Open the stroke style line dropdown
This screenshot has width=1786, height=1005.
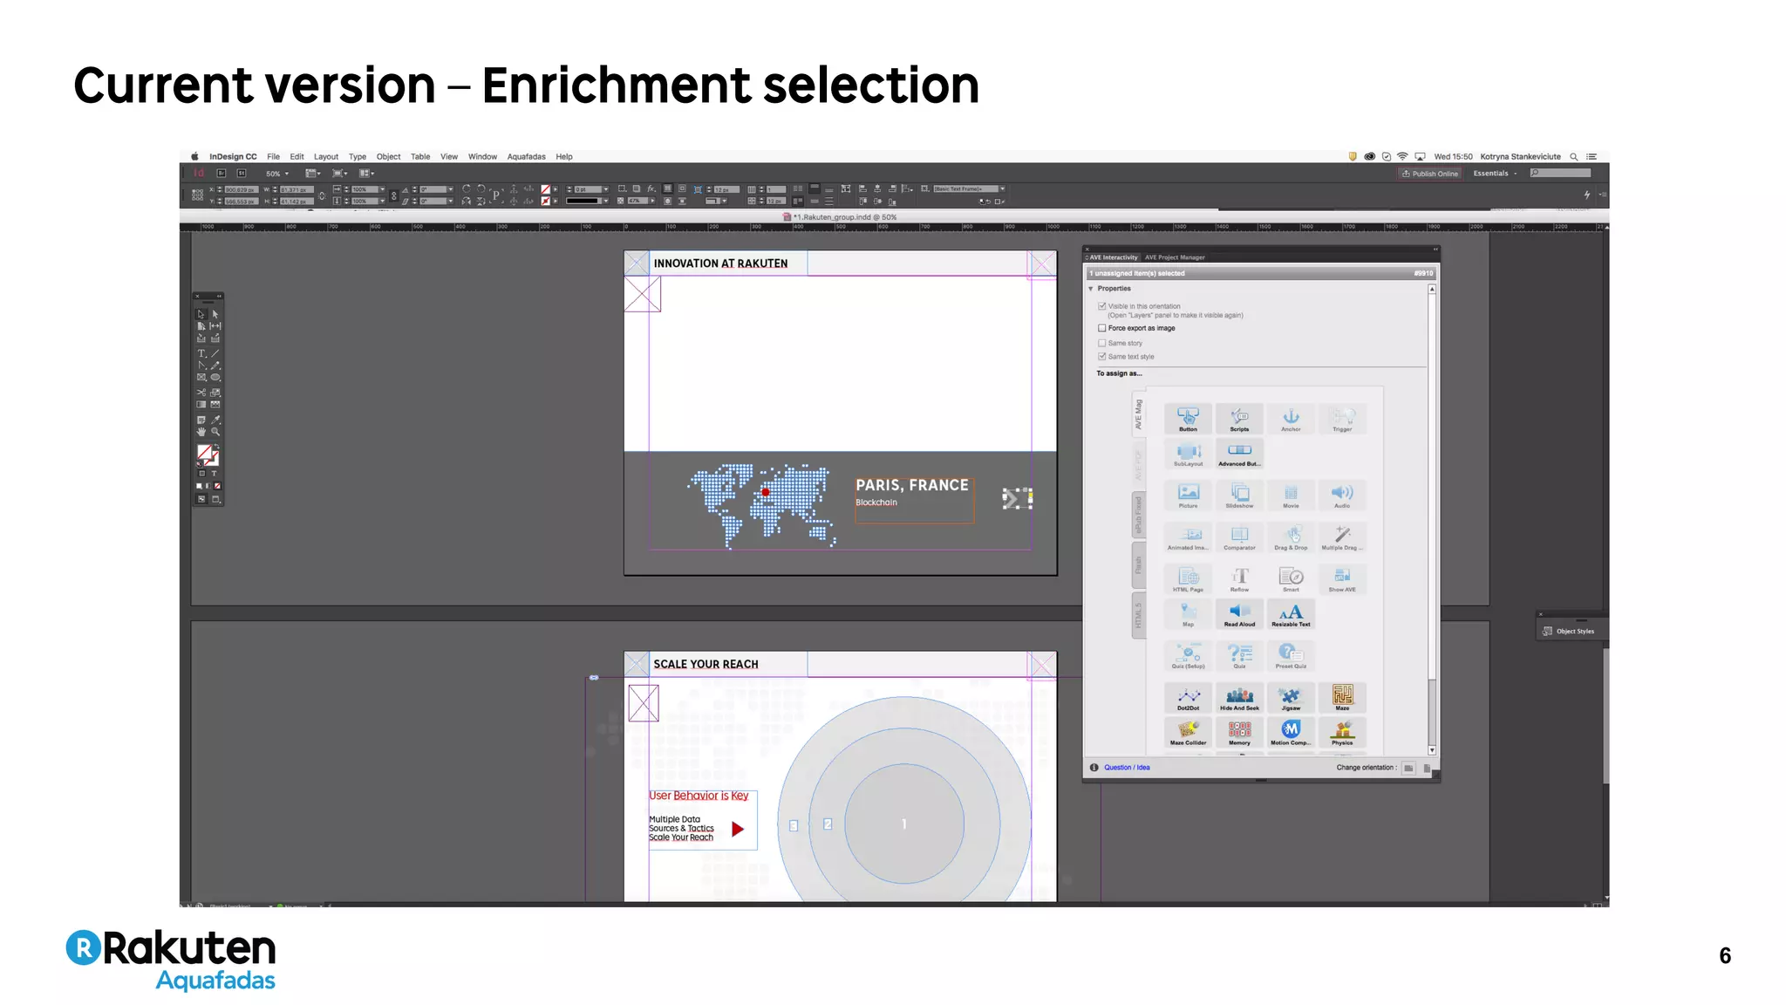[x=605, y=201]
